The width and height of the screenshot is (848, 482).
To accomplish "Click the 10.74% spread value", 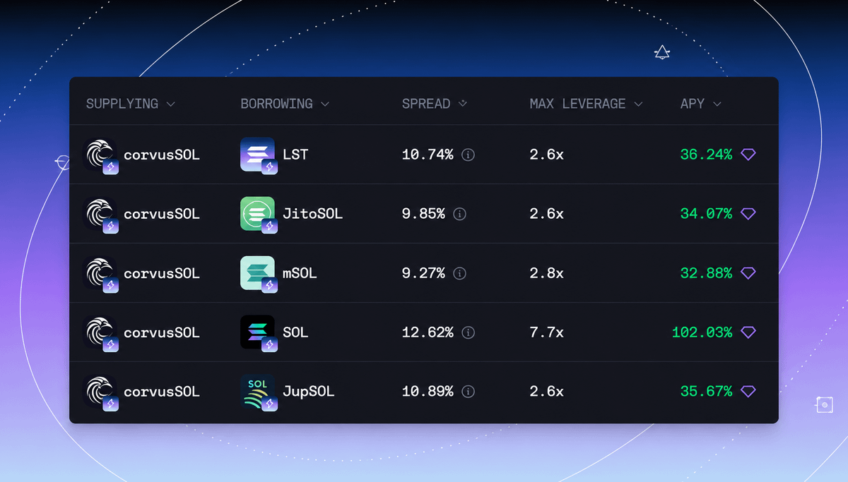I will click(428, 155).
